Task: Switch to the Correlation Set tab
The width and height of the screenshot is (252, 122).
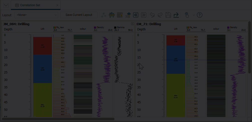Action: (30, 5)
